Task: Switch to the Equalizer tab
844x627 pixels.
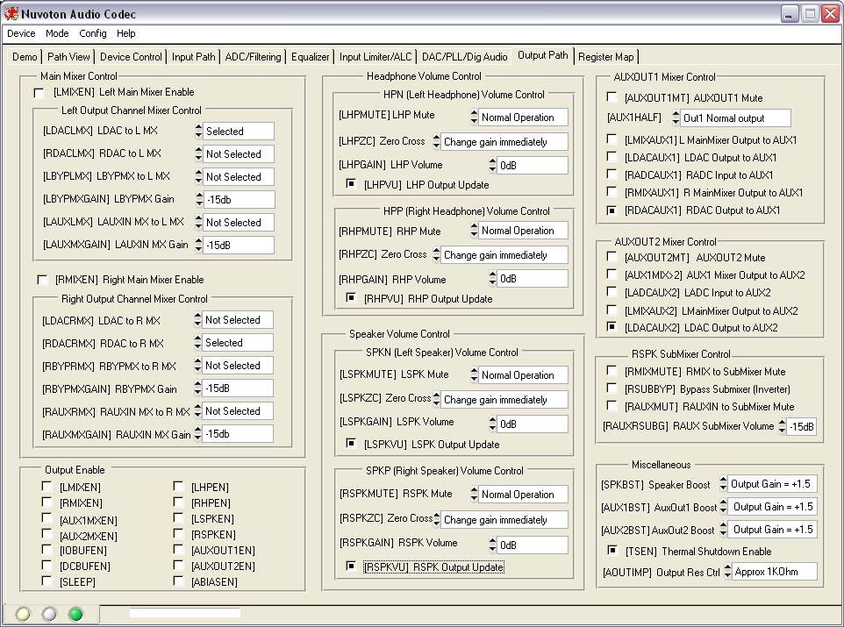Action: pyautogui.click(x=310, y=57)
